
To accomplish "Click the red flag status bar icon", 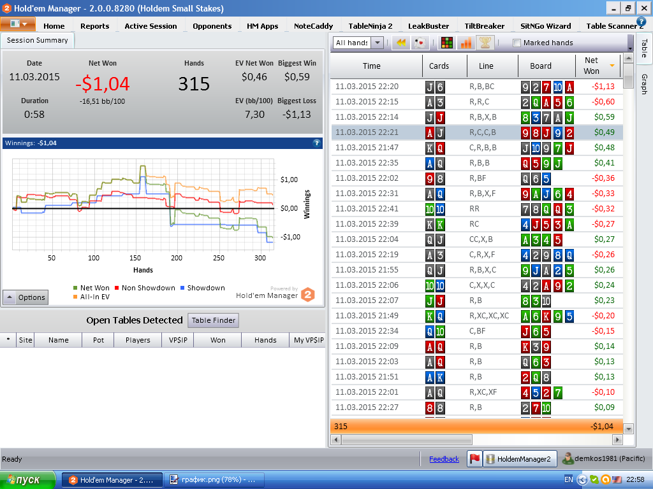I will click(474, 459).
